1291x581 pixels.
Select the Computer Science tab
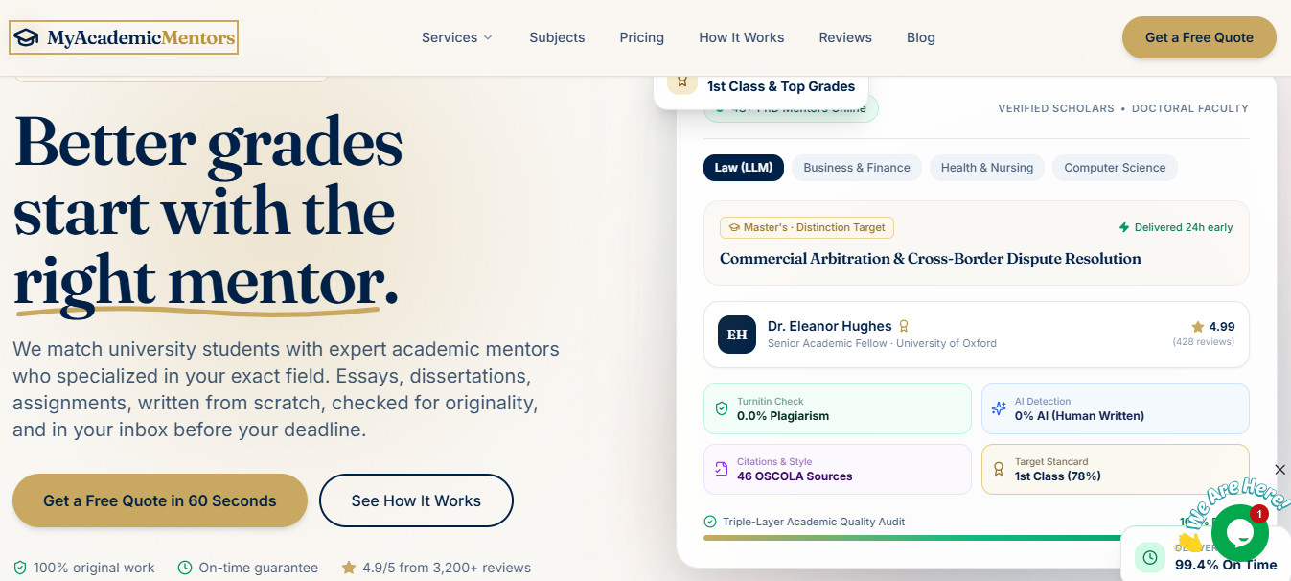pos(1115,168)
